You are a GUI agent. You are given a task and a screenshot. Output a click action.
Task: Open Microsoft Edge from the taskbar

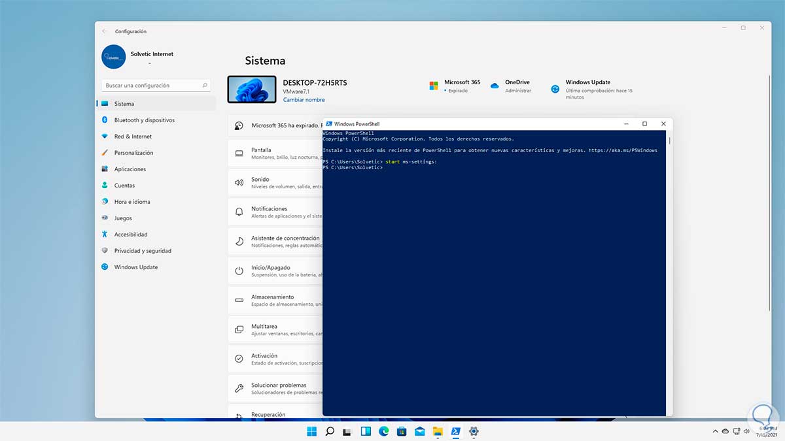coord(384,431)
